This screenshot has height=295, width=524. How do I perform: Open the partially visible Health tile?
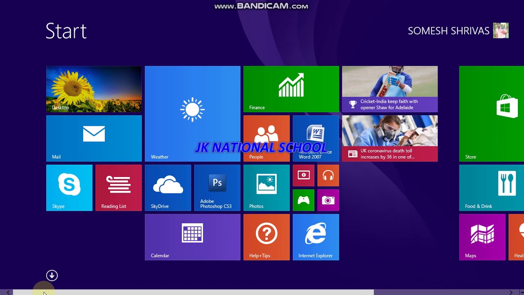point(516,237)
